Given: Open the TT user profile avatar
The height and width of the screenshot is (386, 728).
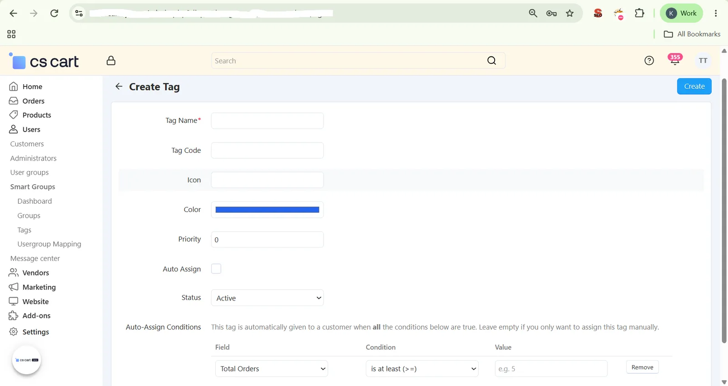Looking at the screenshot, I should pos(703,60).
